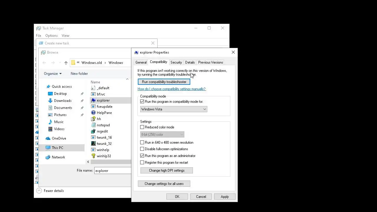Click the breadcrumb chevron after Windows.old
377x212 pixels.
coord(105,63)
